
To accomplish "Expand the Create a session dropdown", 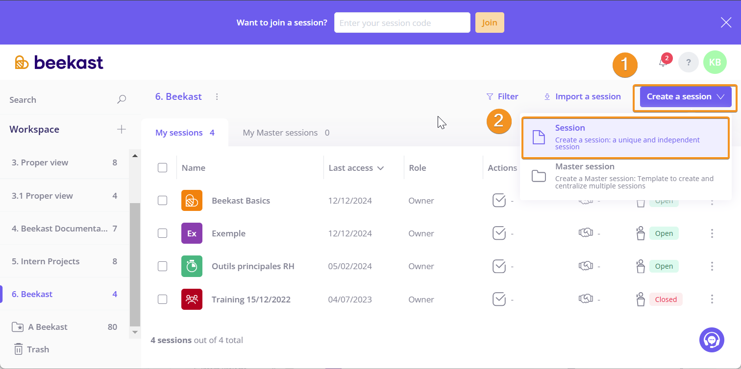I will click(x=685, y=97).
